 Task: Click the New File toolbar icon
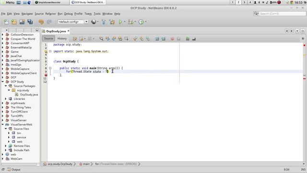6,22
